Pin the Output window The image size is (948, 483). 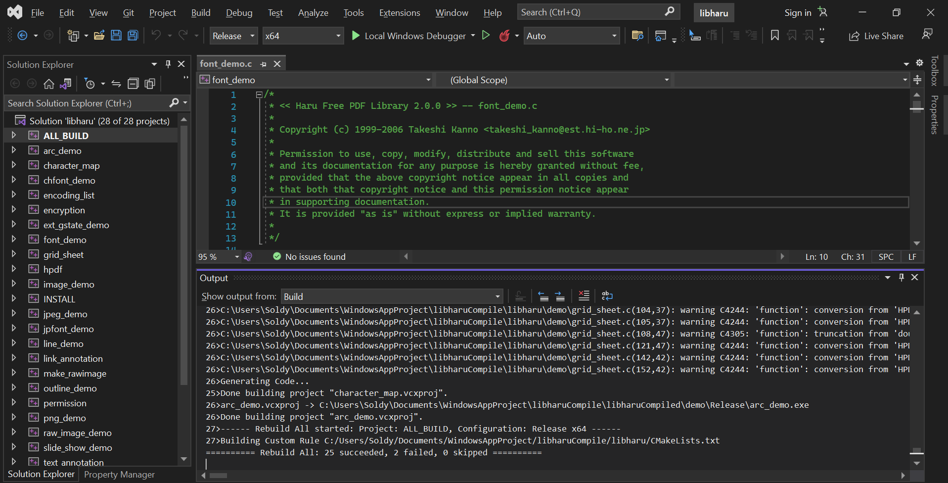[901, 277]
